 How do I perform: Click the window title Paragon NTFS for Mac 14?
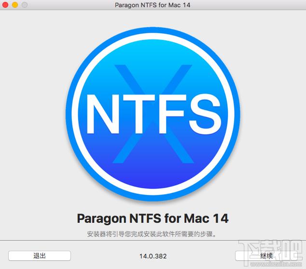tap(153, 5)
